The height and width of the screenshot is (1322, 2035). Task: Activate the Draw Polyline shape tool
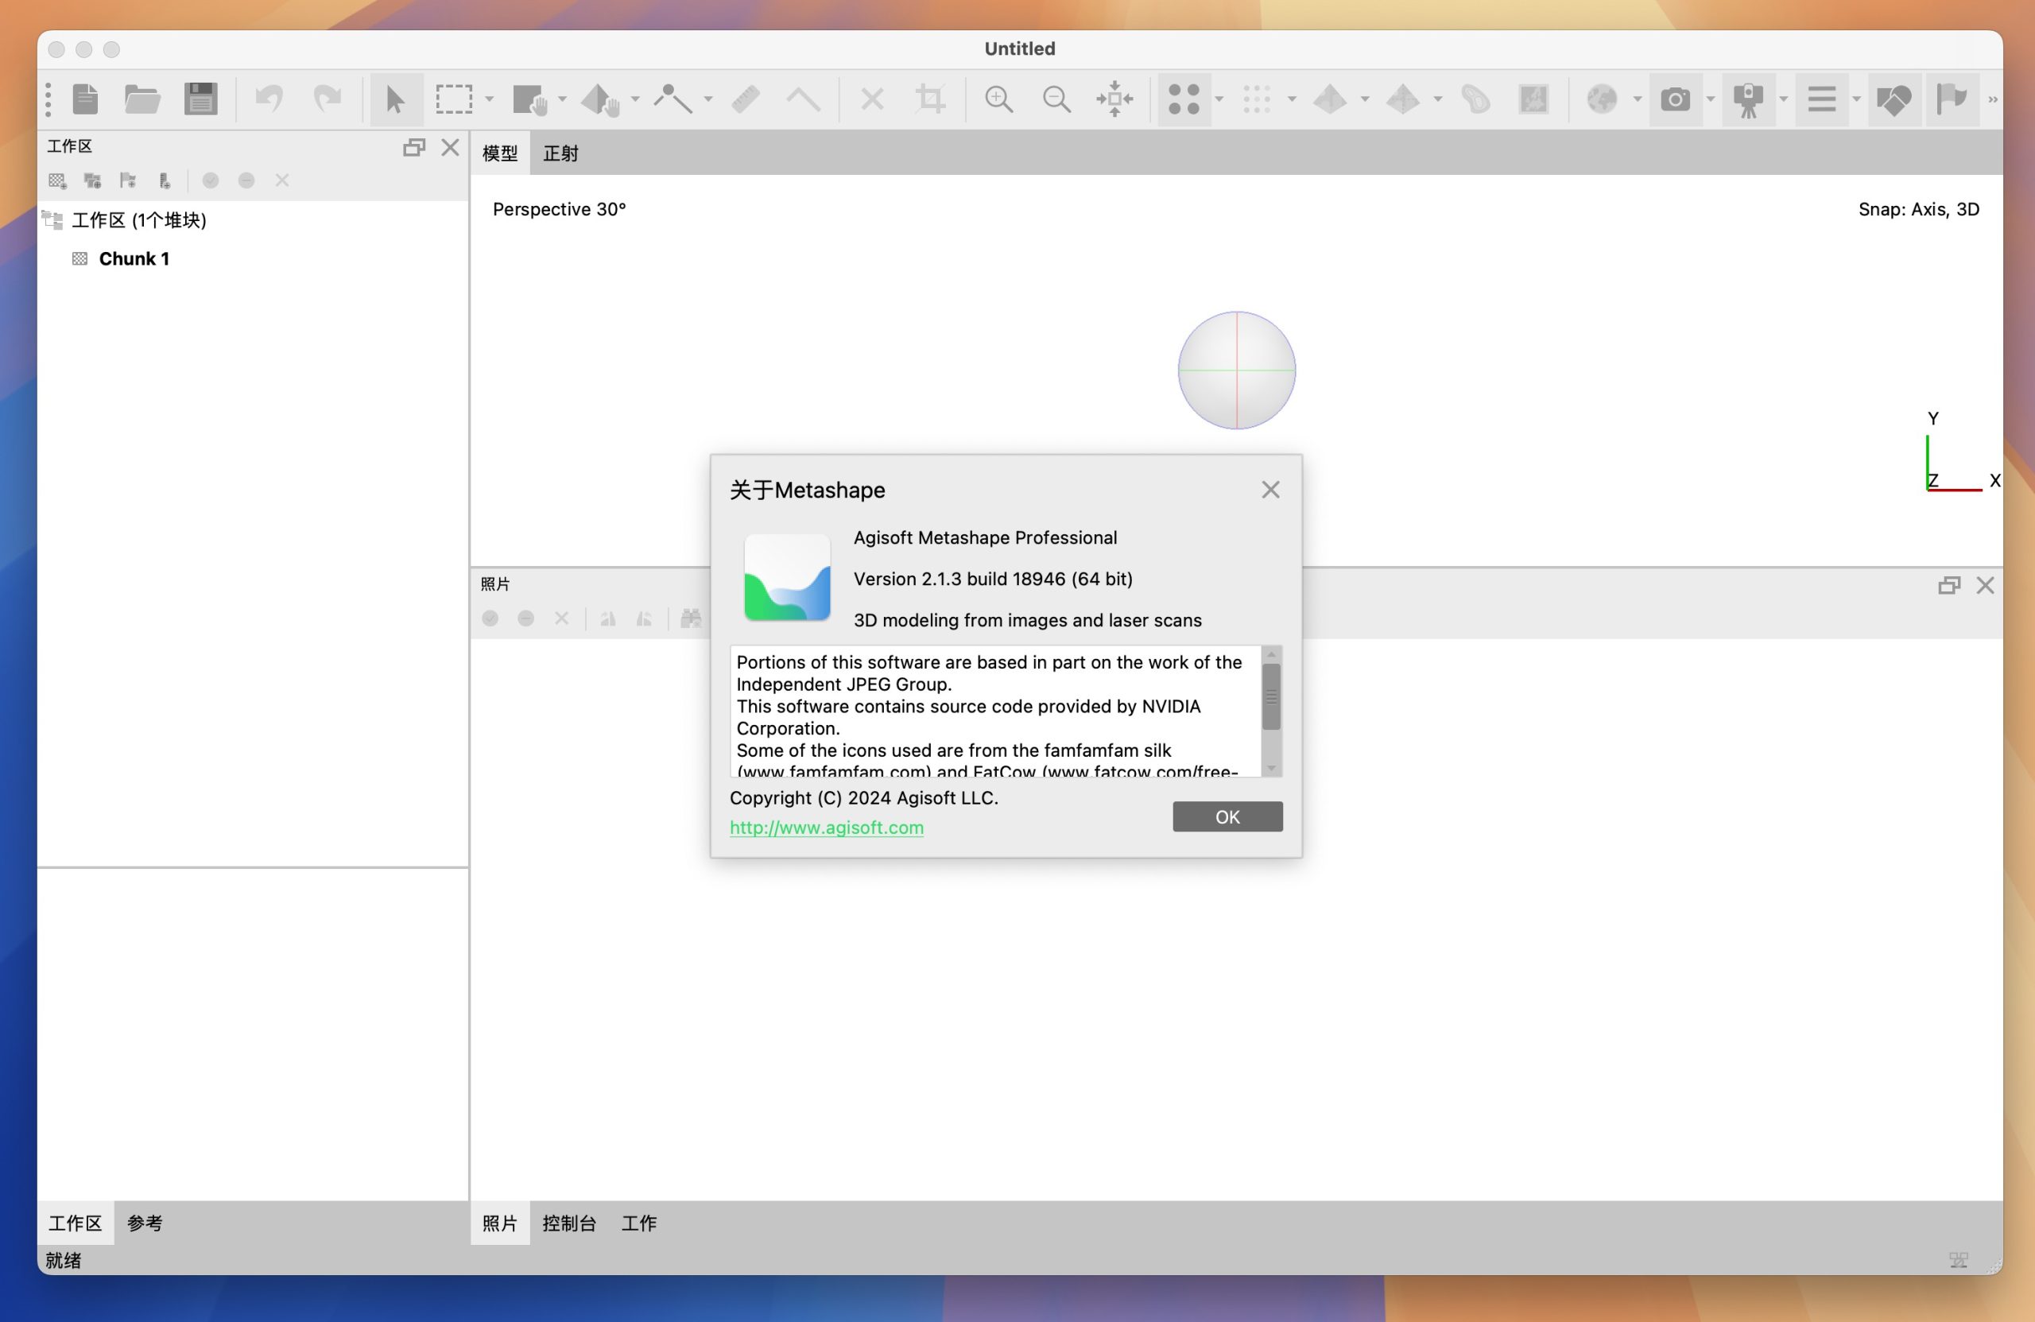pos(673,99)
